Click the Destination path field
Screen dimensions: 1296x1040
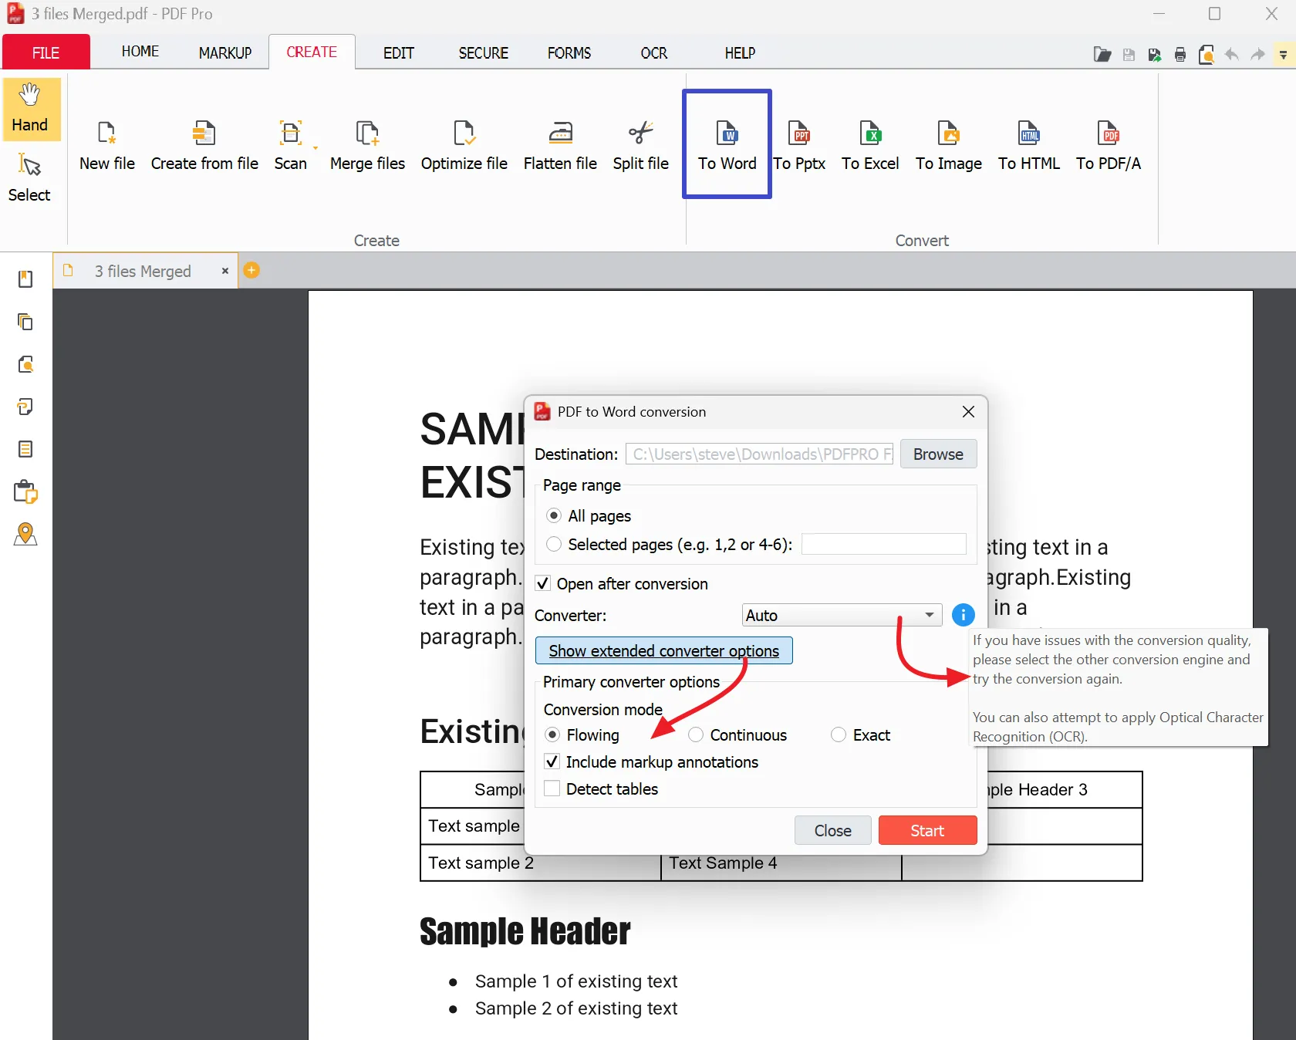click(759, 454)
